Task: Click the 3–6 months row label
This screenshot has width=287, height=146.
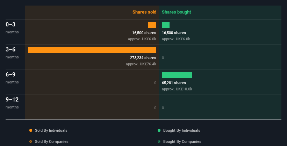Action: click(x=12, y=53)
